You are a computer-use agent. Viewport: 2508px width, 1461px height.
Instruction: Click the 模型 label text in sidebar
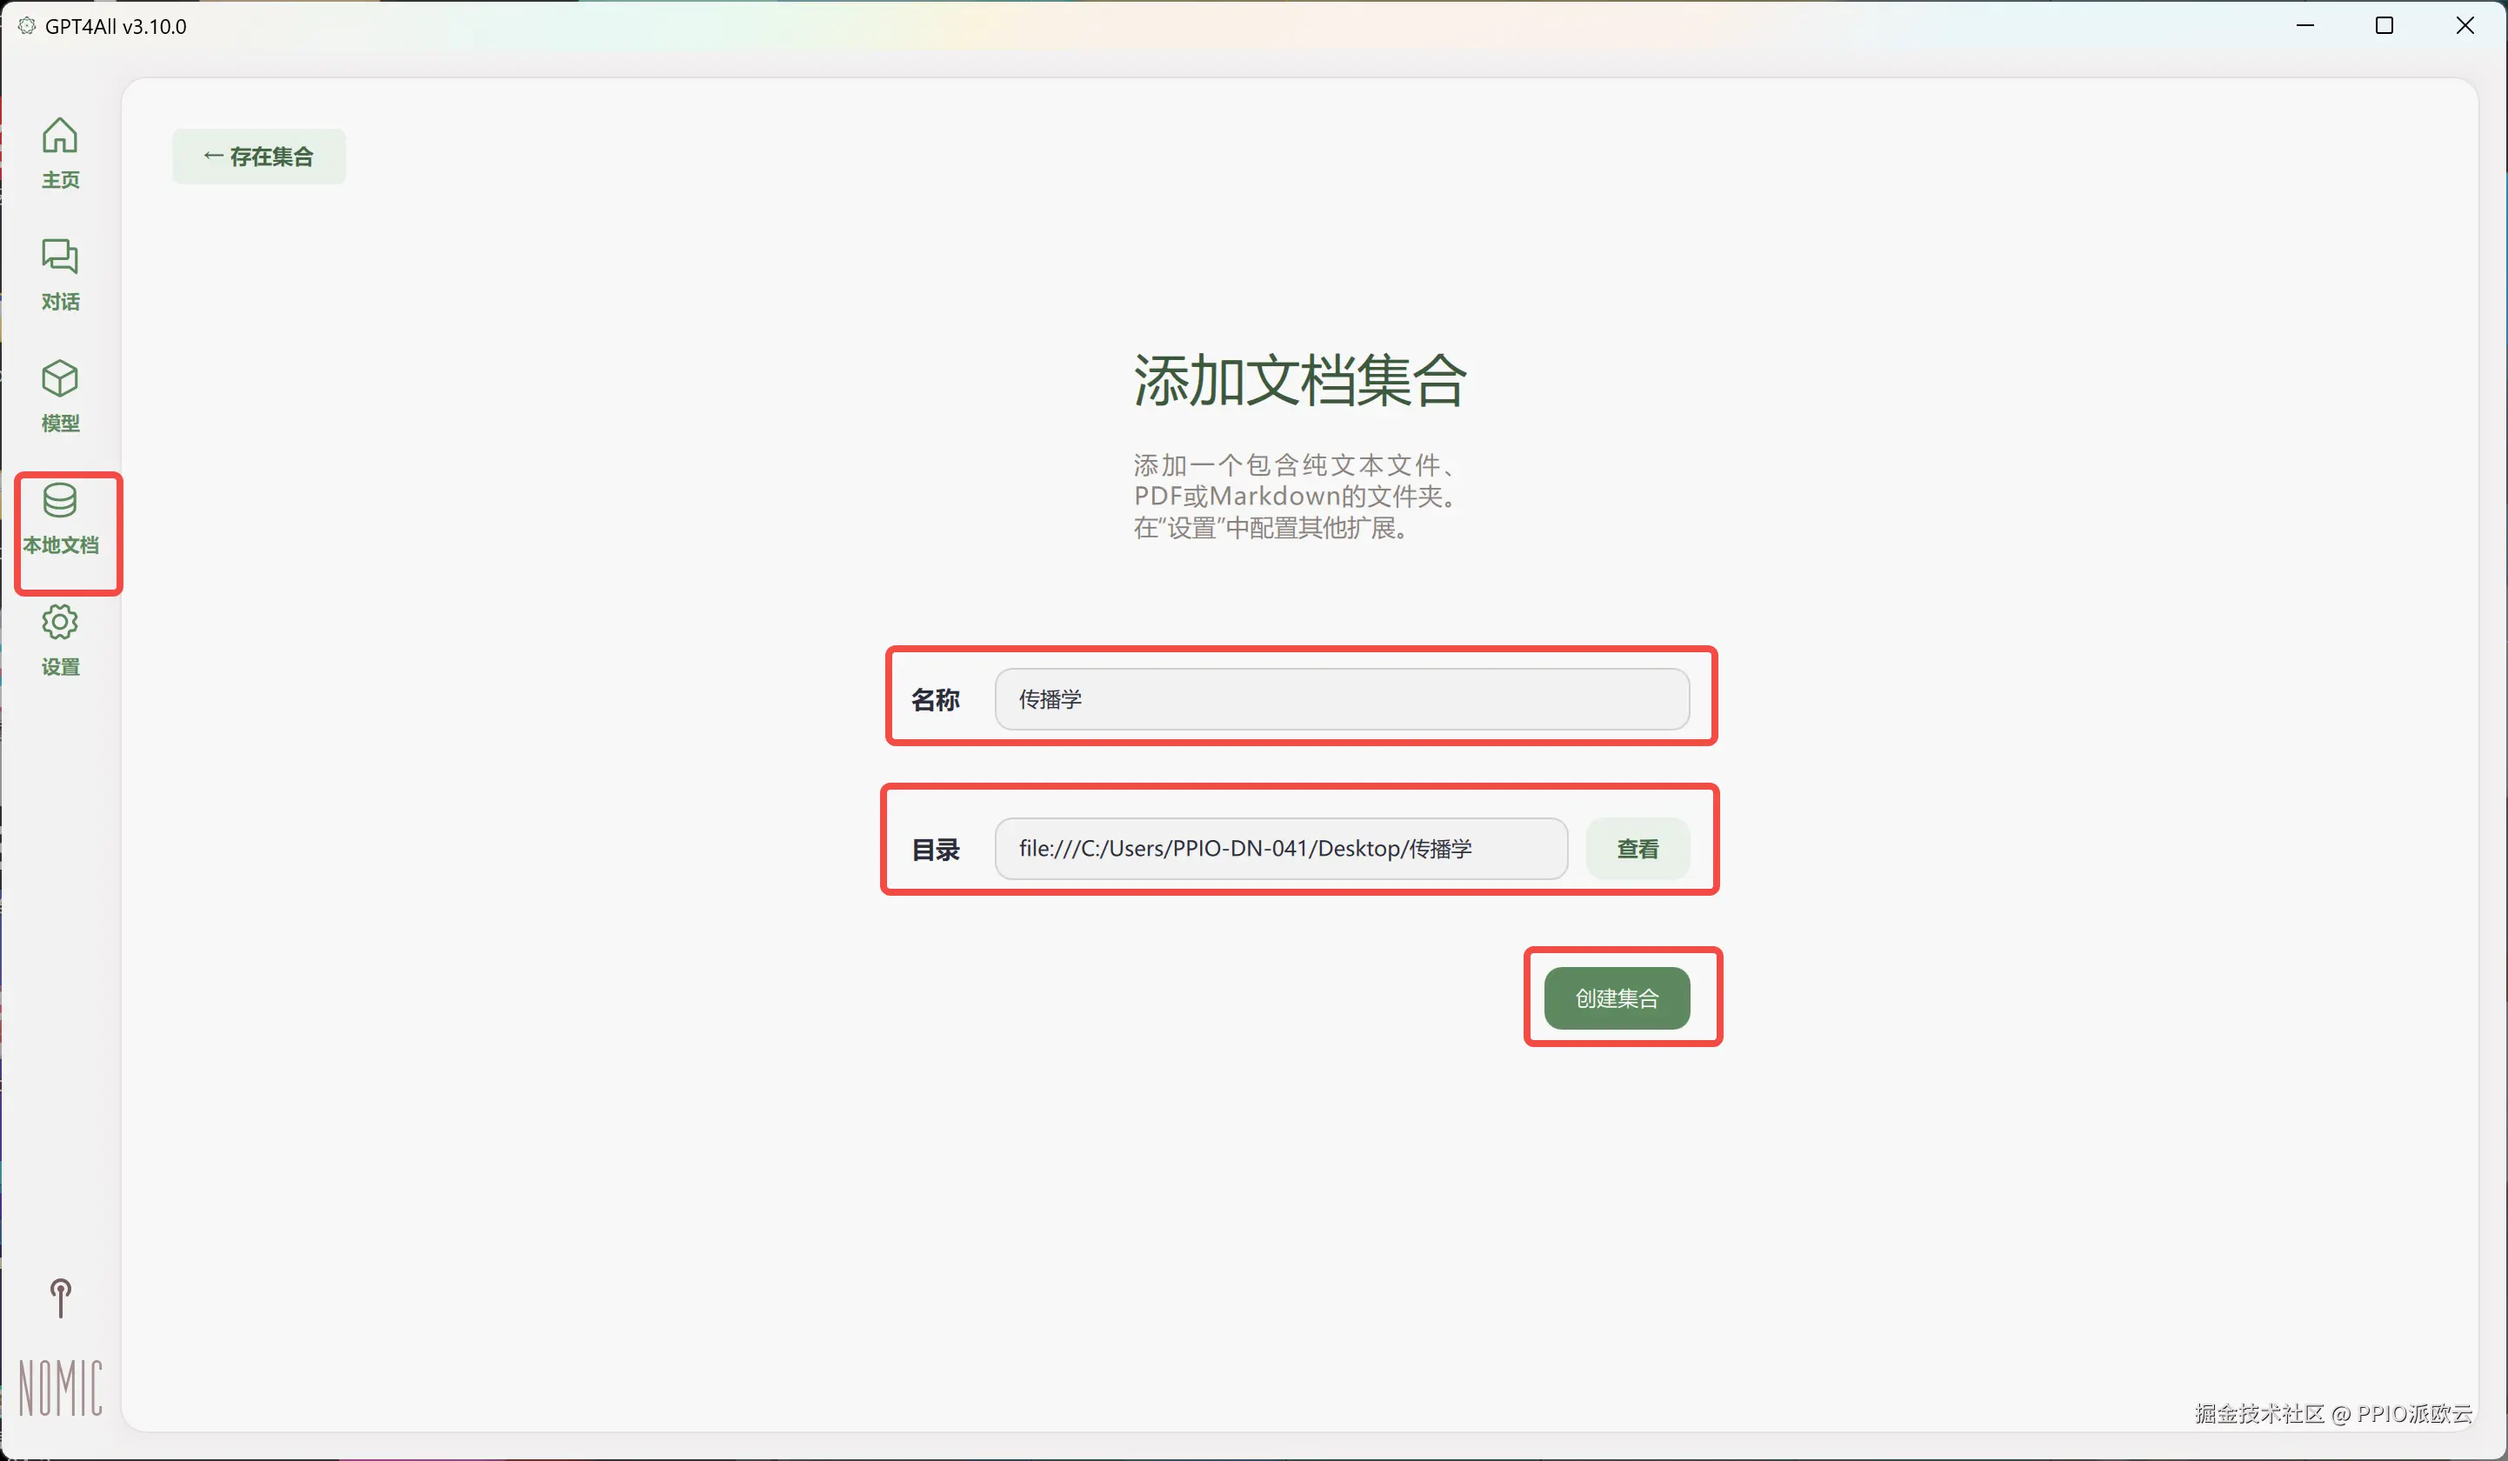(x=60, y=423)
